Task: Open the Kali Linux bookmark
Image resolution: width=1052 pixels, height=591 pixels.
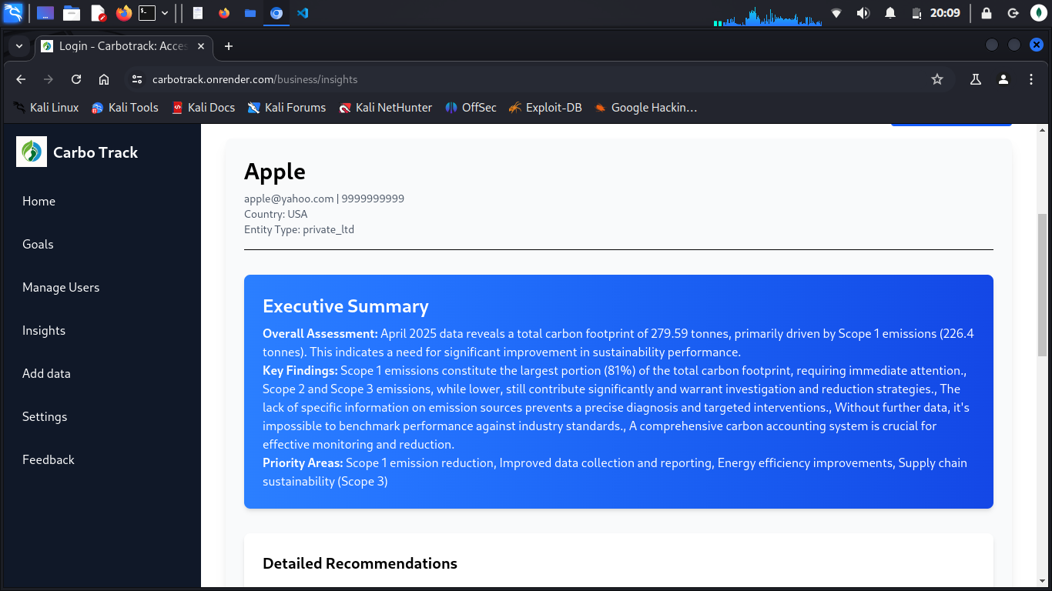Action: click(x=45, y=108)
